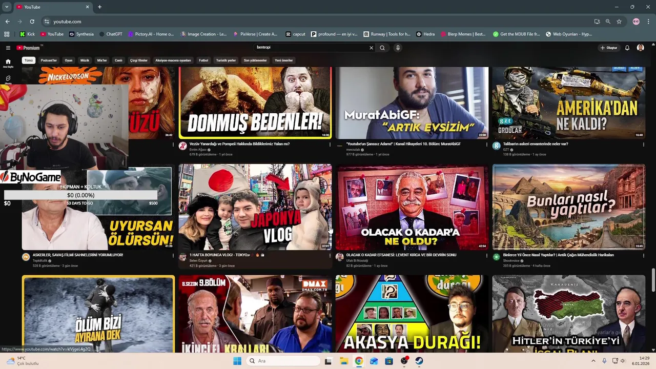Open the YouTube hamburger guide menu

click(8, 48)
